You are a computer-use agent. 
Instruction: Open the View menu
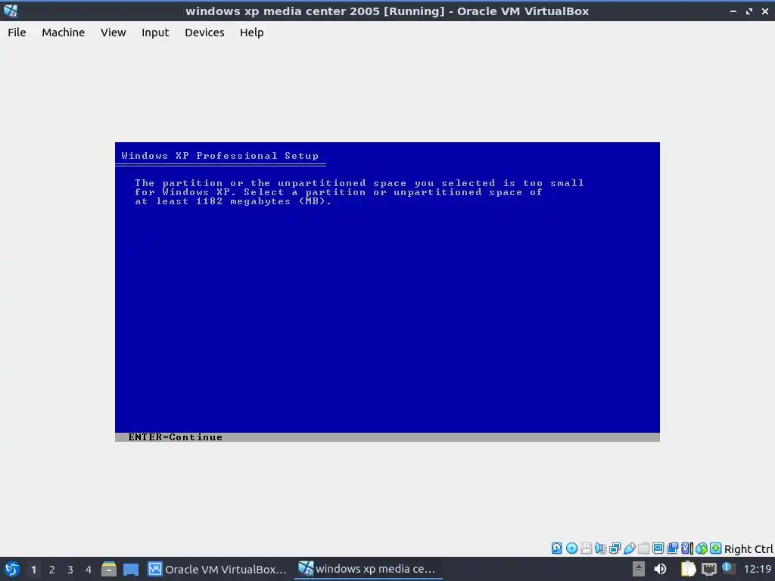(x=114, y=33)
